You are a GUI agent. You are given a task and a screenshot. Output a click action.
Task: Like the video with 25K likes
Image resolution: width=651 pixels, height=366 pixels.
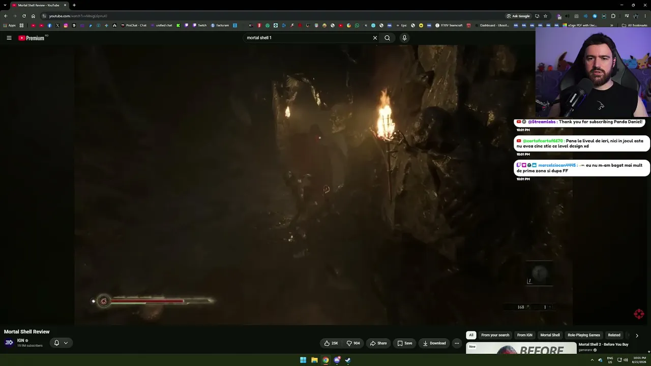pos(331,343)
